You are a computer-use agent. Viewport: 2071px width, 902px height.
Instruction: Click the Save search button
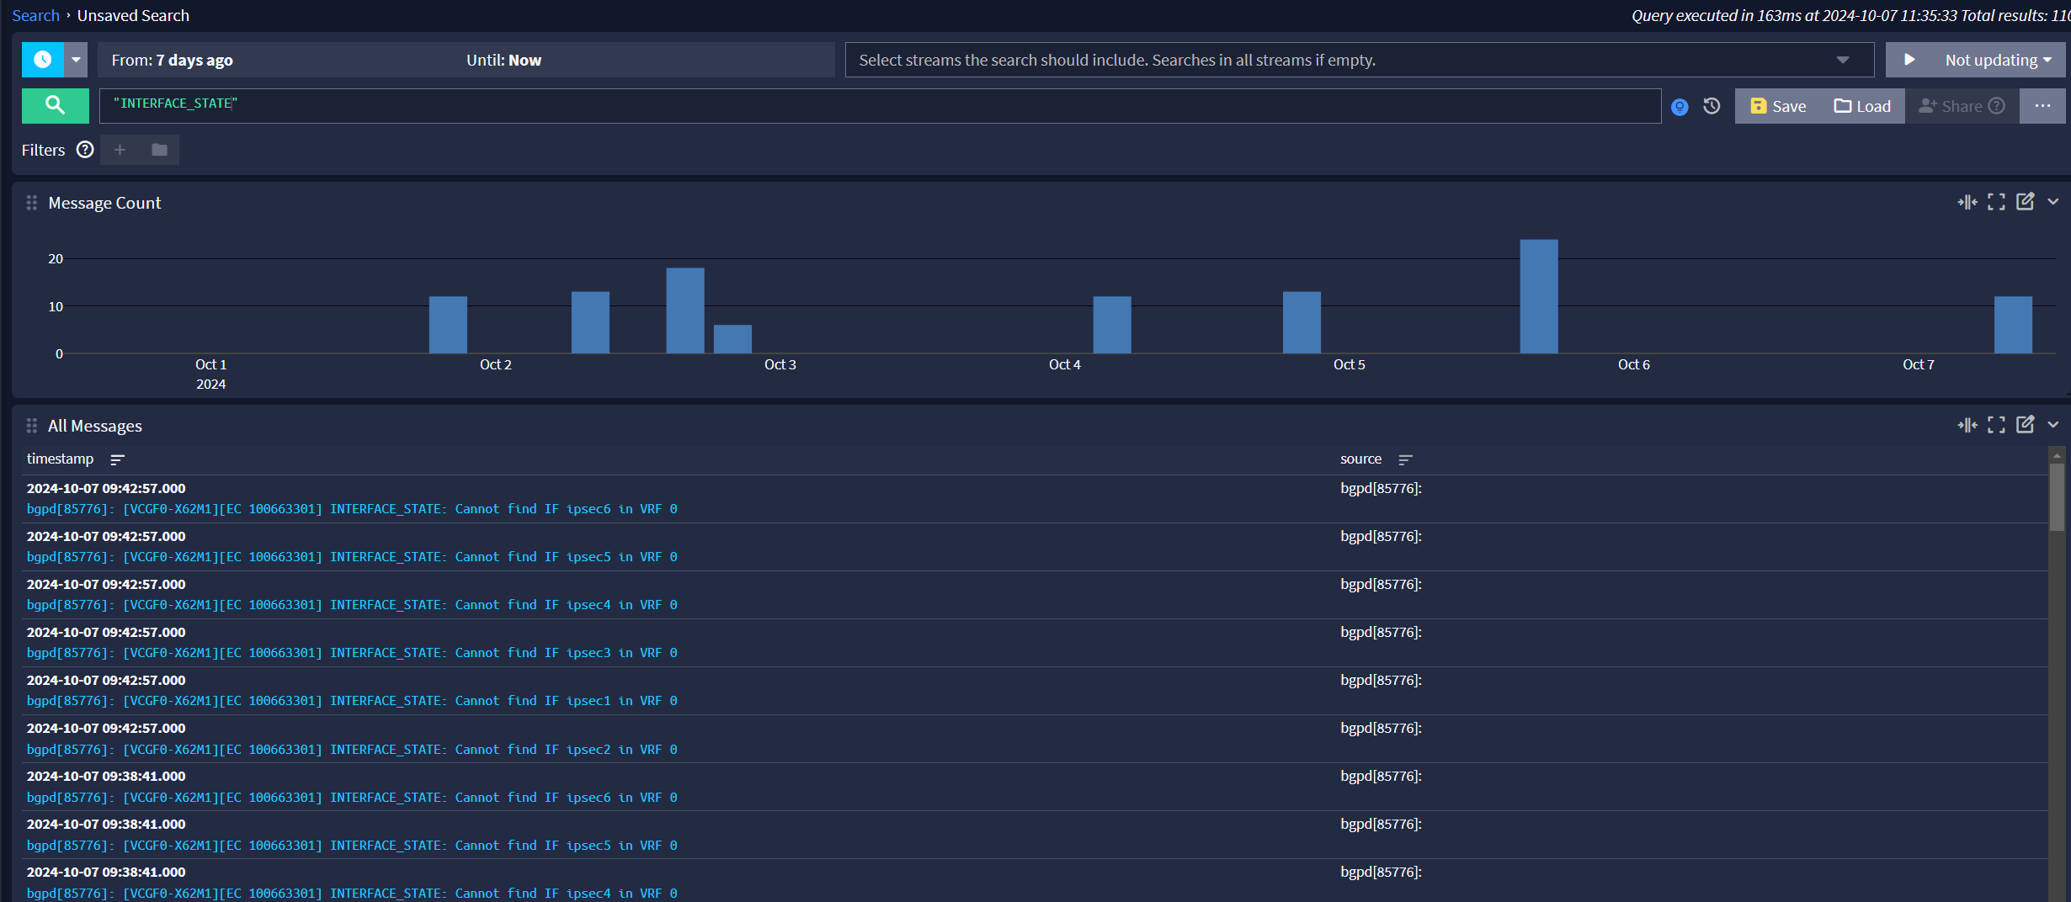tap(1778, 106)
